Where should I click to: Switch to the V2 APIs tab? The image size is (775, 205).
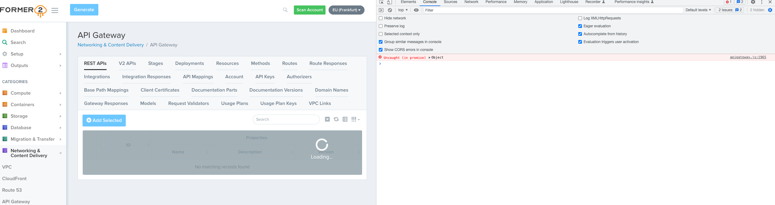point(127,63)
